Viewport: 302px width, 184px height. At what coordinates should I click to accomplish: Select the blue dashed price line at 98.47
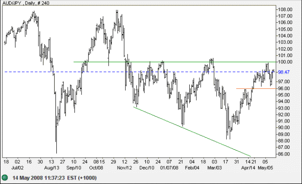coord(140,72)
